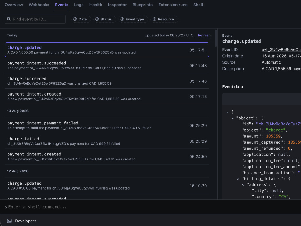Click the "application_fee": null line
Screen dimensions: 301x226
click(270, 161)
